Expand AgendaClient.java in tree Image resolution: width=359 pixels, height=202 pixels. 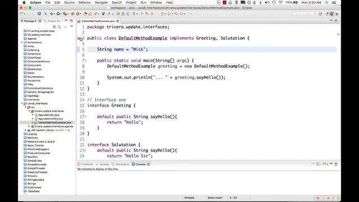[x=33, y=115]
